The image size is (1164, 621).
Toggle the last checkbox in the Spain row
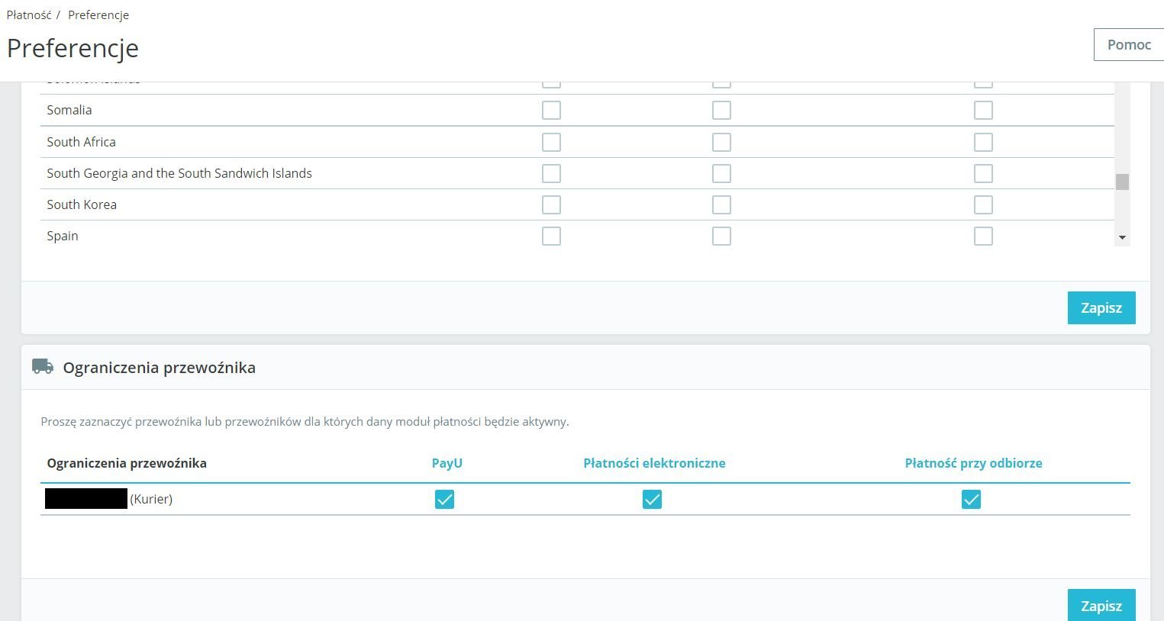coord(983,236)
